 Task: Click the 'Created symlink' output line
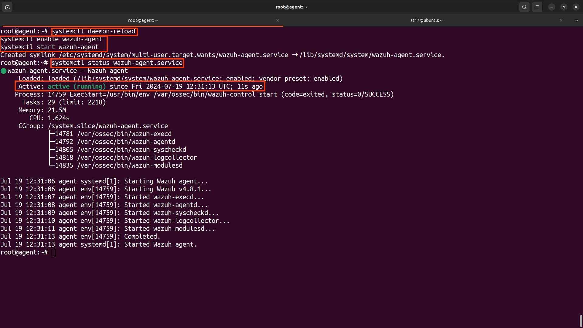[x=222, y=55]
